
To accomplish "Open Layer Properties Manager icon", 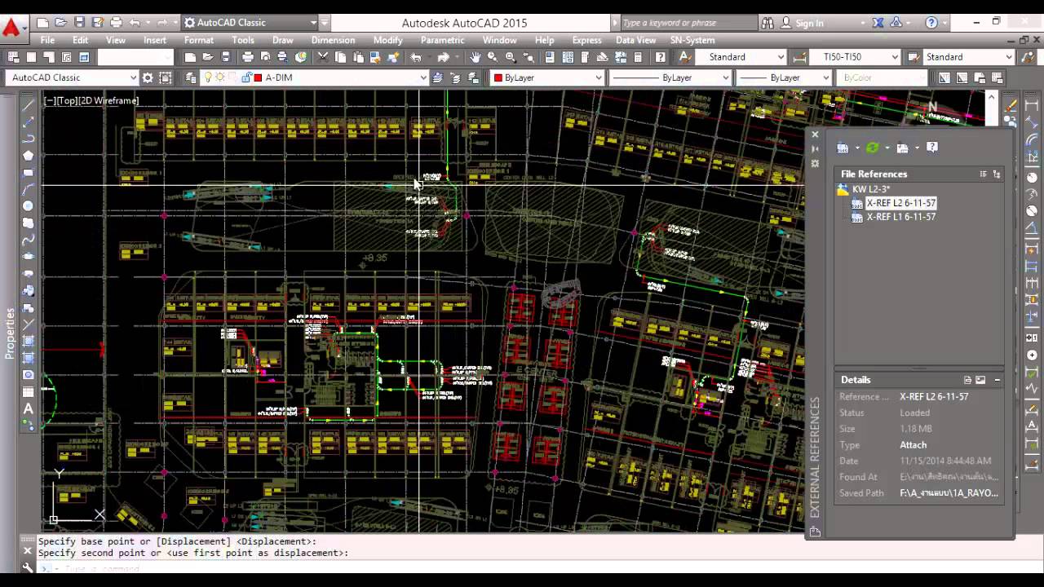I will click(x=191, y=77).
